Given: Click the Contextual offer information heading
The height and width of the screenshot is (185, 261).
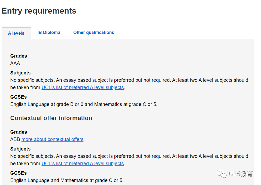Looking at the screenshot, I should (51, 118).
